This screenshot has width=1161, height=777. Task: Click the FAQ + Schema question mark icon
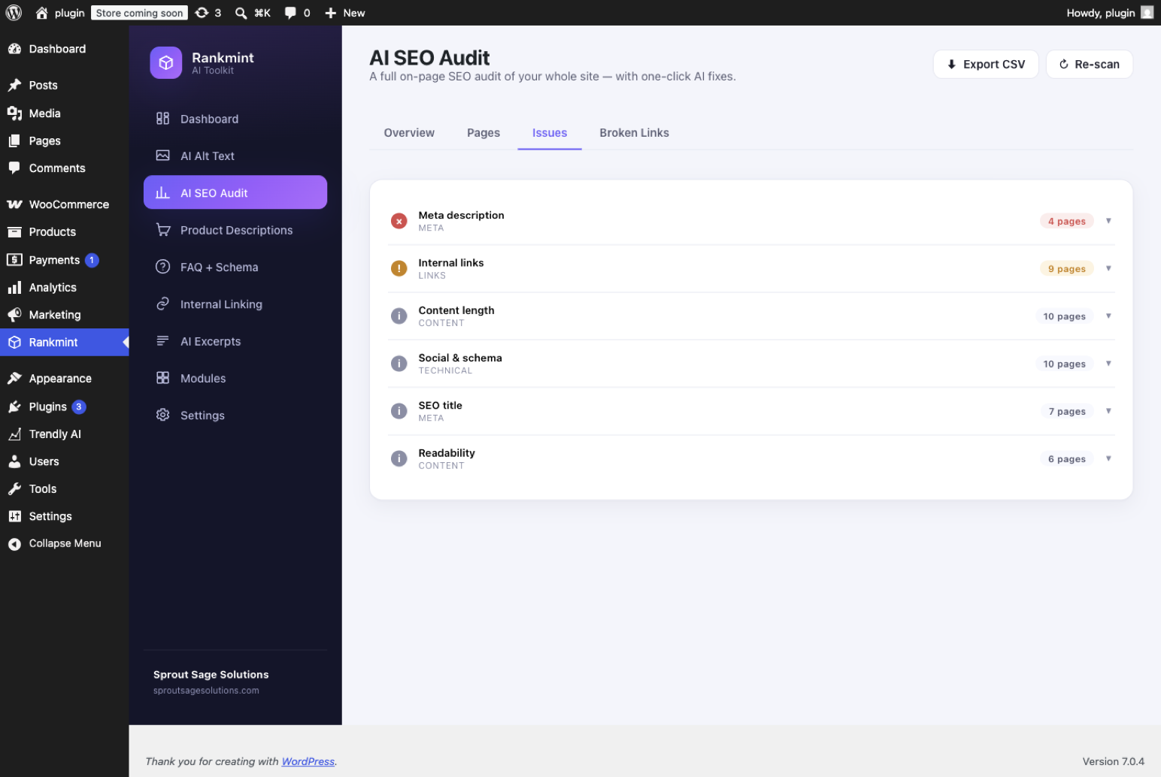click(162, 267)
